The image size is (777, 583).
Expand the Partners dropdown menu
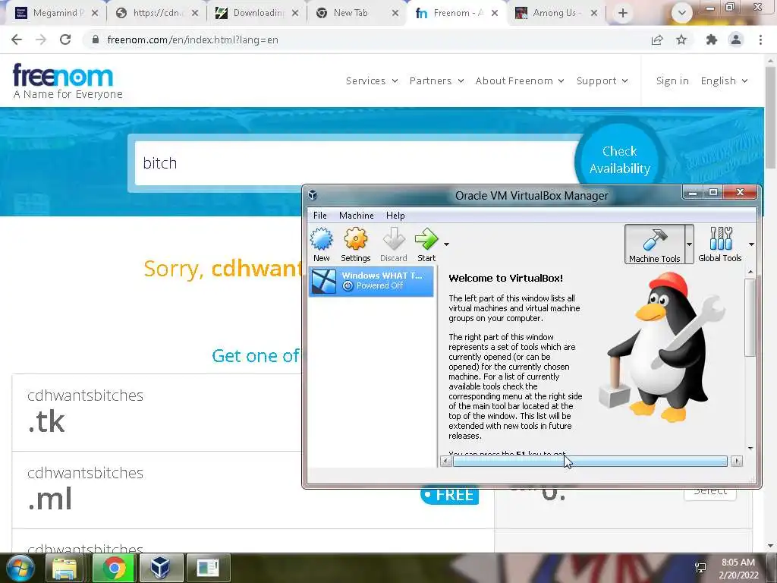tap(436, 80)
